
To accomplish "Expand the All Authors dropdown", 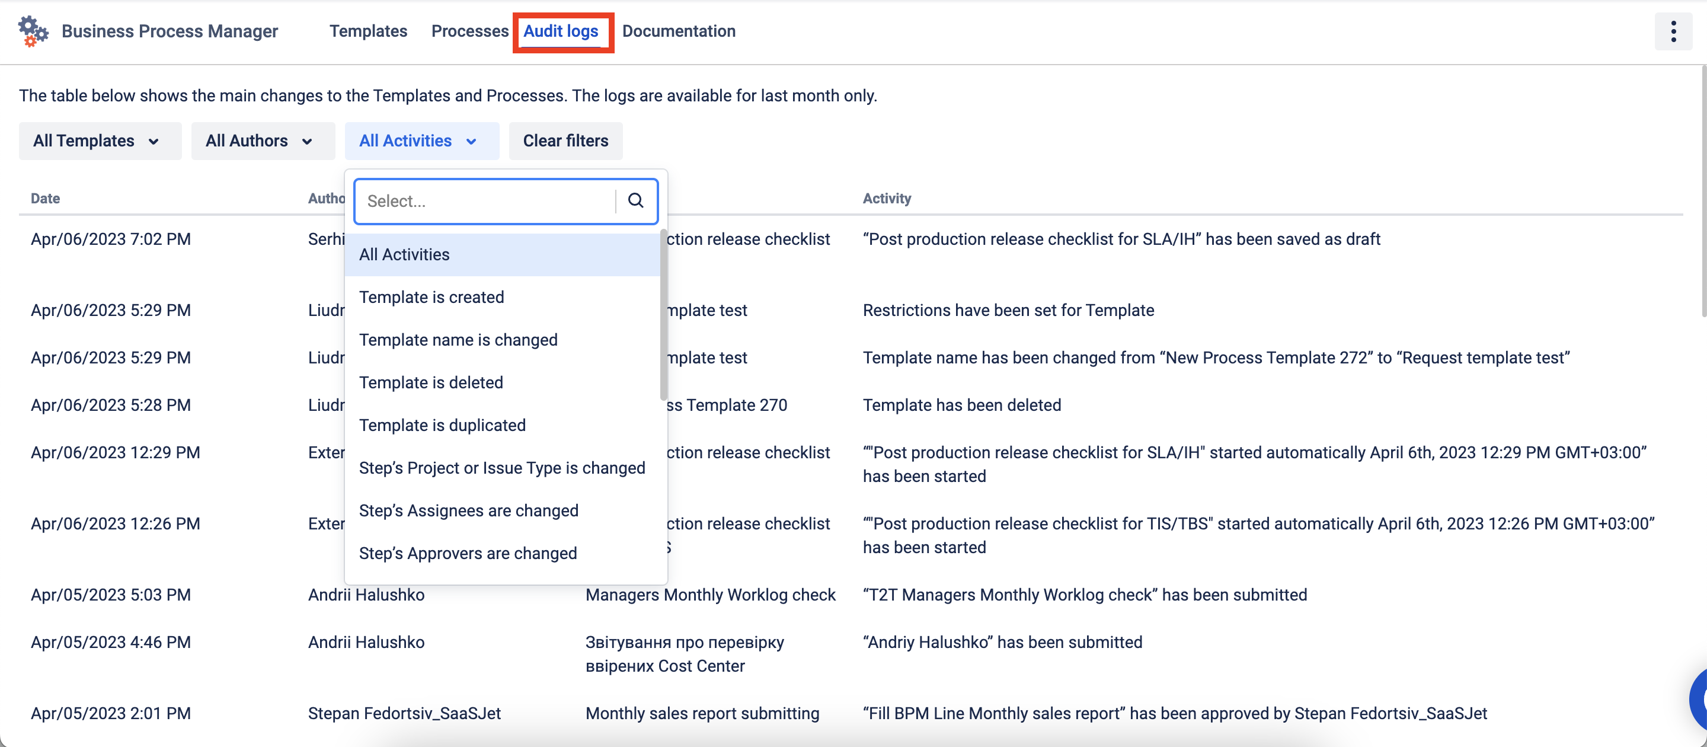I will [263, 141].
